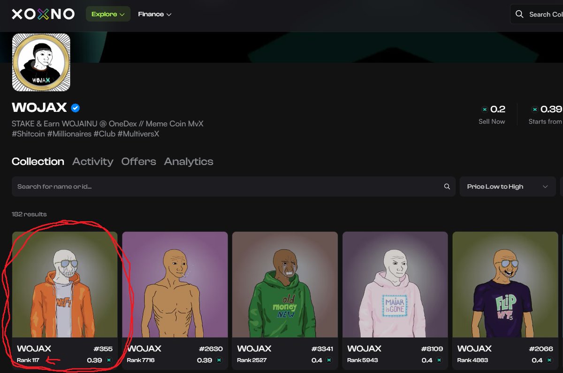The image size is (563, 373).
Task: Click the 0.4 price on card #2066
Action: [537, 360]
